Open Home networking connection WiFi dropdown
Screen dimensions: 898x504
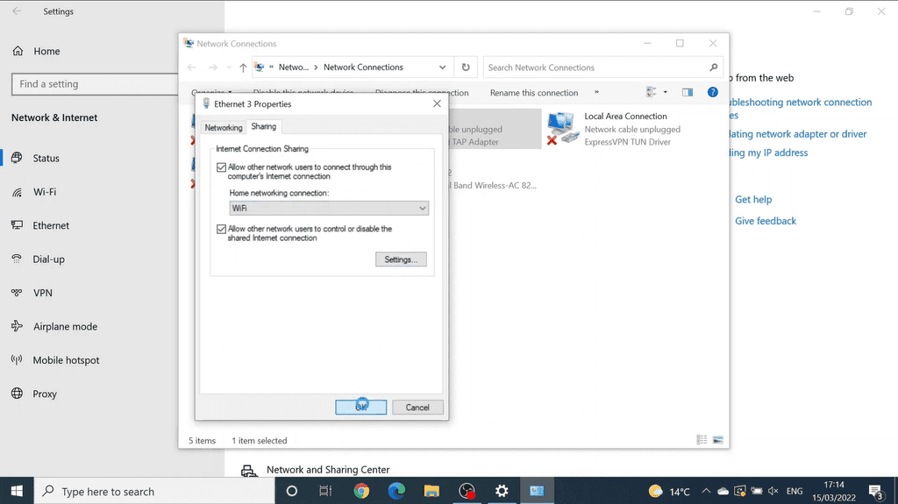coord(329,209)
